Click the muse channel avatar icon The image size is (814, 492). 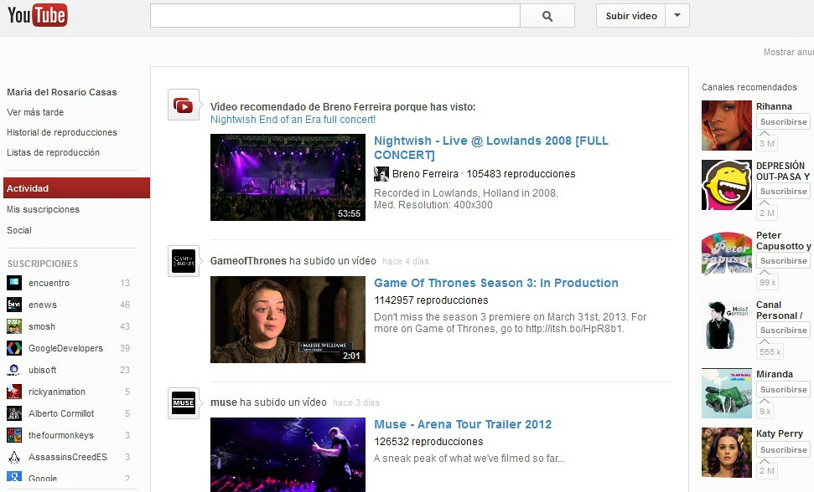(184, 403)
